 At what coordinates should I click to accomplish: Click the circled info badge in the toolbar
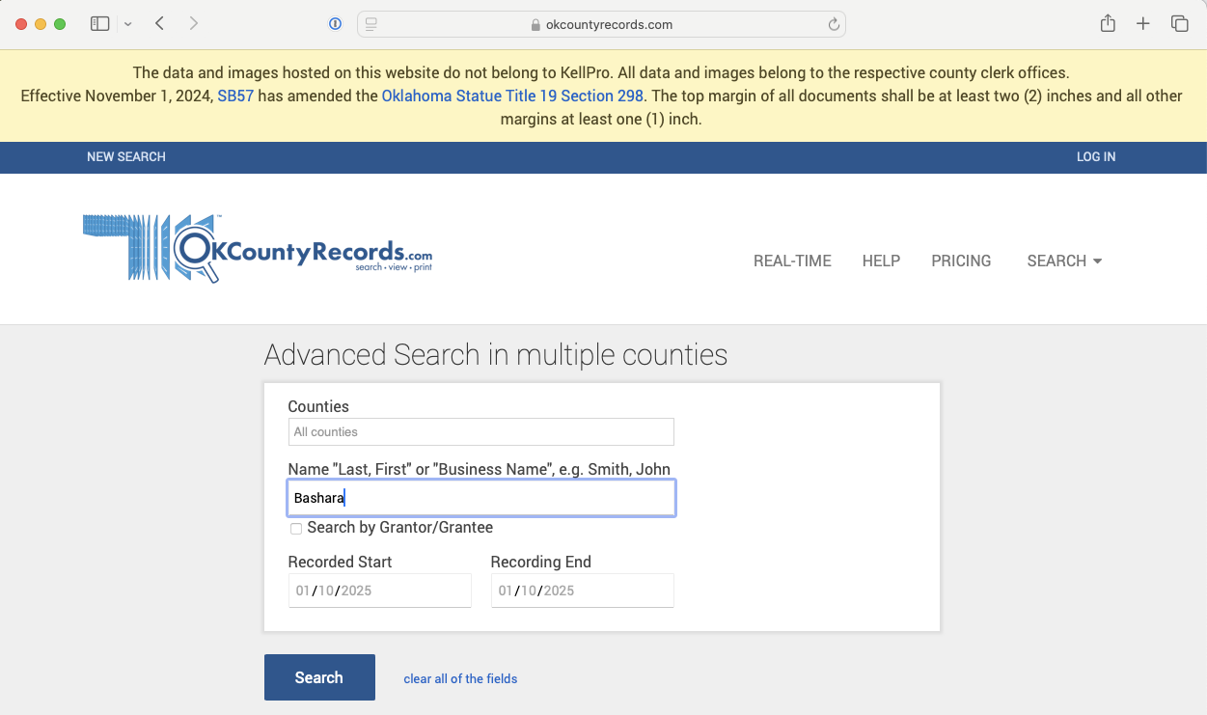(335, 23)
